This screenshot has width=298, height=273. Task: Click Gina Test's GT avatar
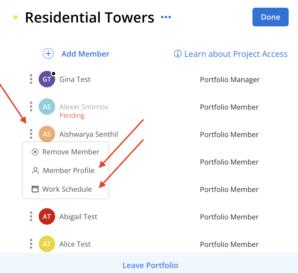click(47, 79)
